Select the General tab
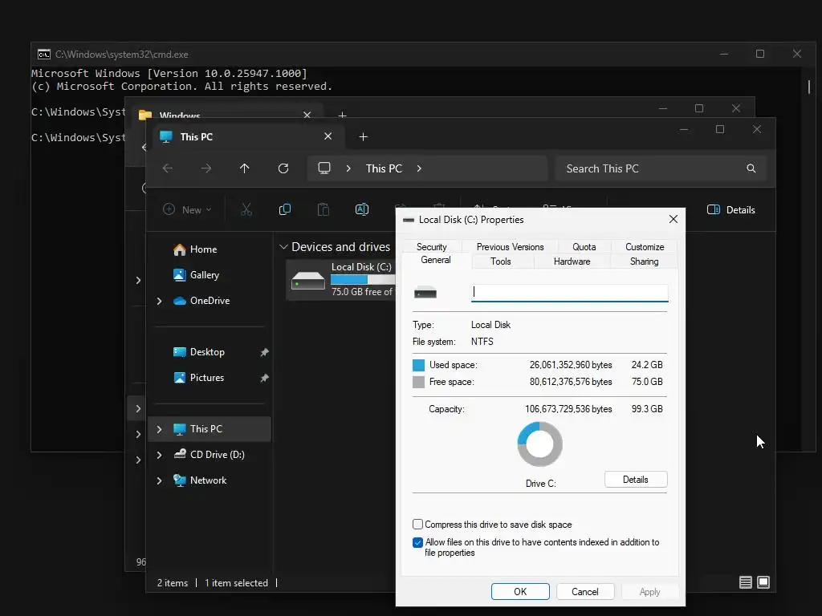 point(436,261)
